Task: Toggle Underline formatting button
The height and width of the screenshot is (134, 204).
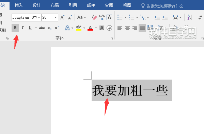Action: click(x=30, y=28)
